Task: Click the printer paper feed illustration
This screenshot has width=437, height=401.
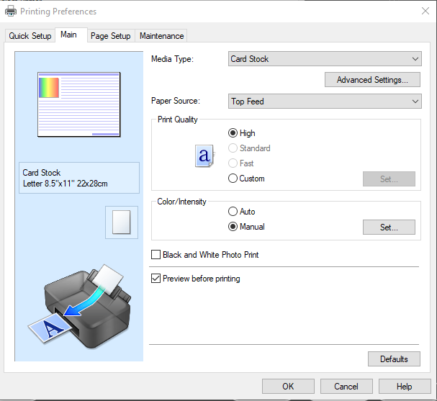Action: point(80,307)
